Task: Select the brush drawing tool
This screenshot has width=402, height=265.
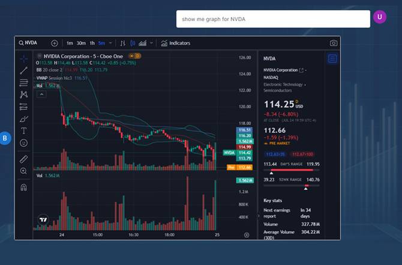Action: tap(23, 119)
